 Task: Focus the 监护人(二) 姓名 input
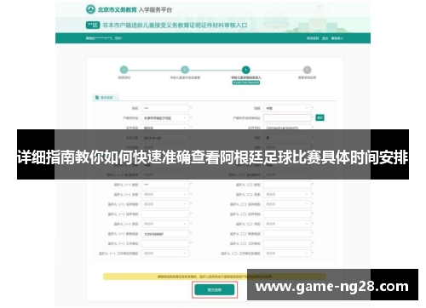(x=287, y=185)
